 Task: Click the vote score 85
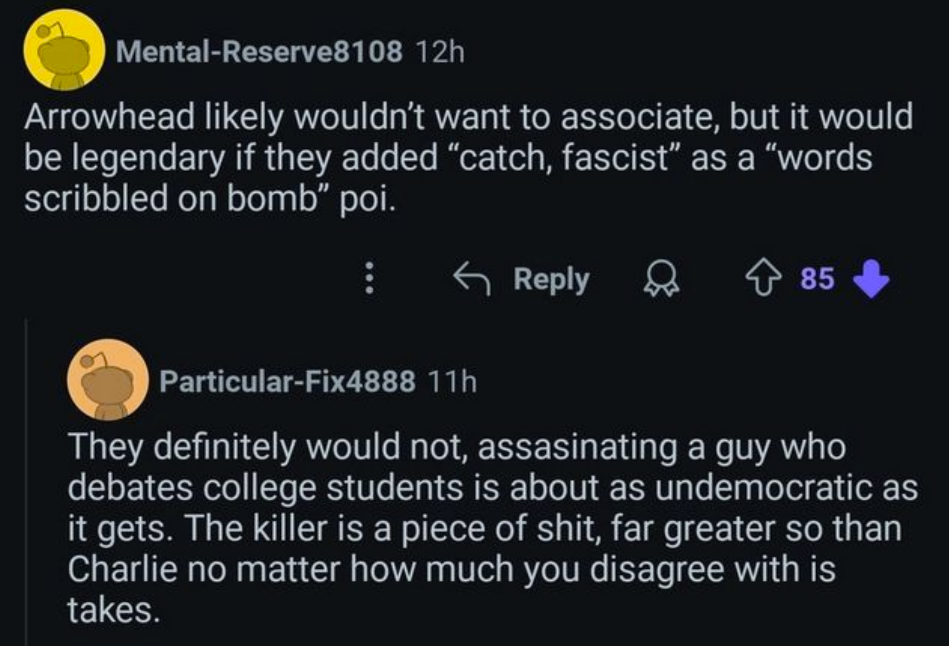[818, 279]
